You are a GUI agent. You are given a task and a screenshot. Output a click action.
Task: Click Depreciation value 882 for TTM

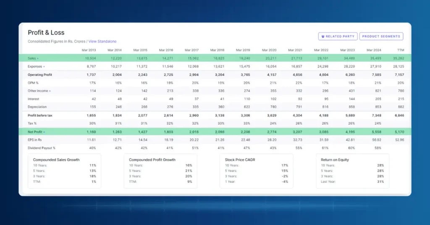pos(401,107)
